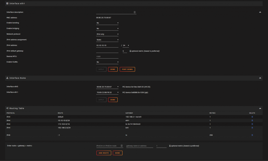
Task: Delete the 192.168.2.0/24 route
Action: (252, 128)
